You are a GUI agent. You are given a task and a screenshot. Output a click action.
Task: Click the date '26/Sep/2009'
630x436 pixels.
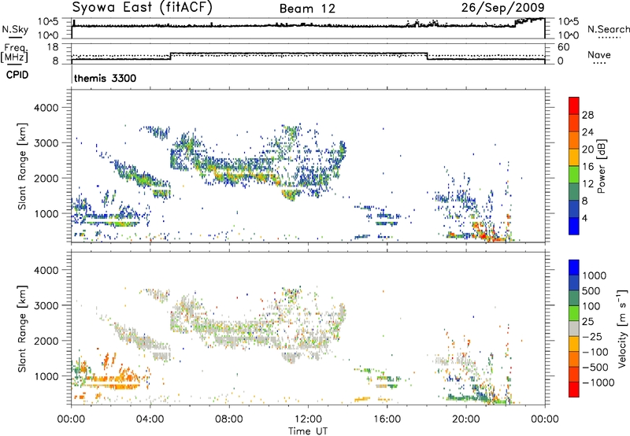[502, 7]
